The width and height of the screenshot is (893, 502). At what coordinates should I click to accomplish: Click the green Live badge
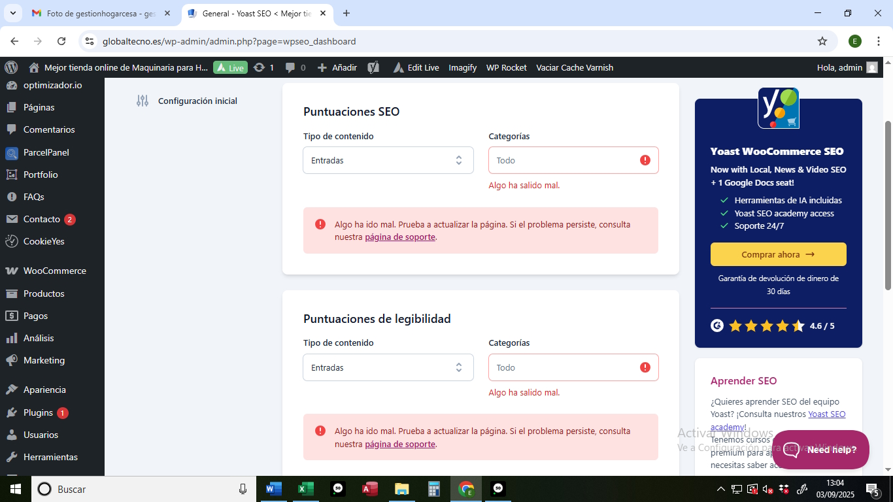point(230,67)
